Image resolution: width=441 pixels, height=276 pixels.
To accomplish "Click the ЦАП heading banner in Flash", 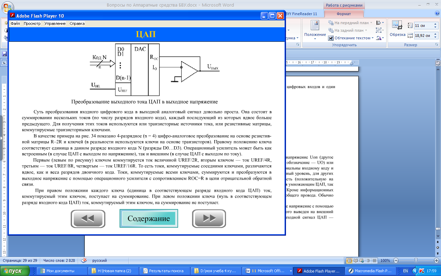I will (x=146, y=34).
